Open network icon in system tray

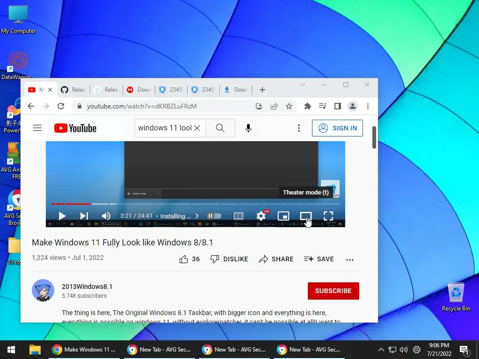click(392, 350)
